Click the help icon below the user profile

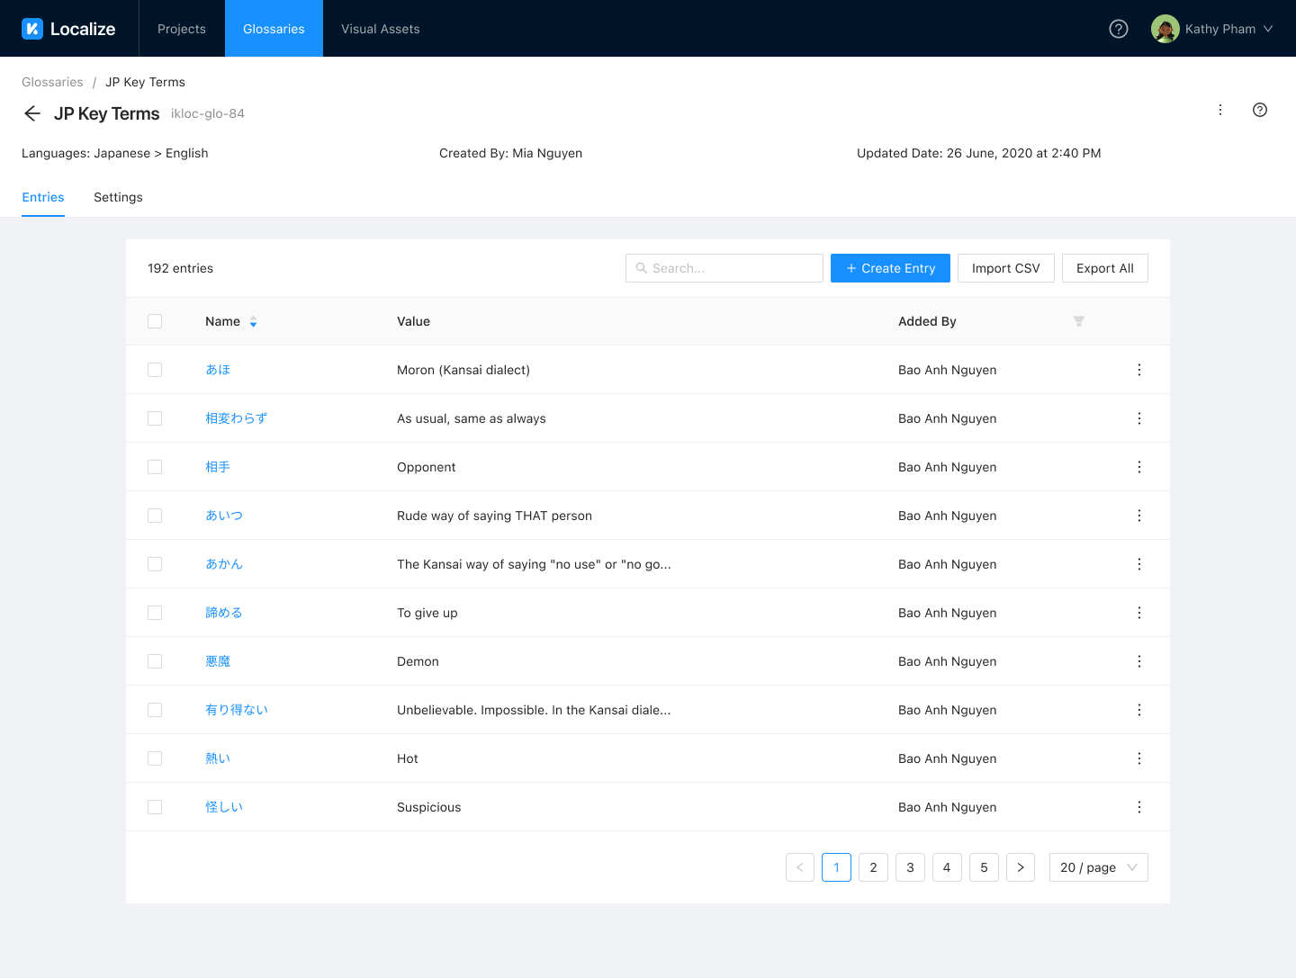[1259, 110]
